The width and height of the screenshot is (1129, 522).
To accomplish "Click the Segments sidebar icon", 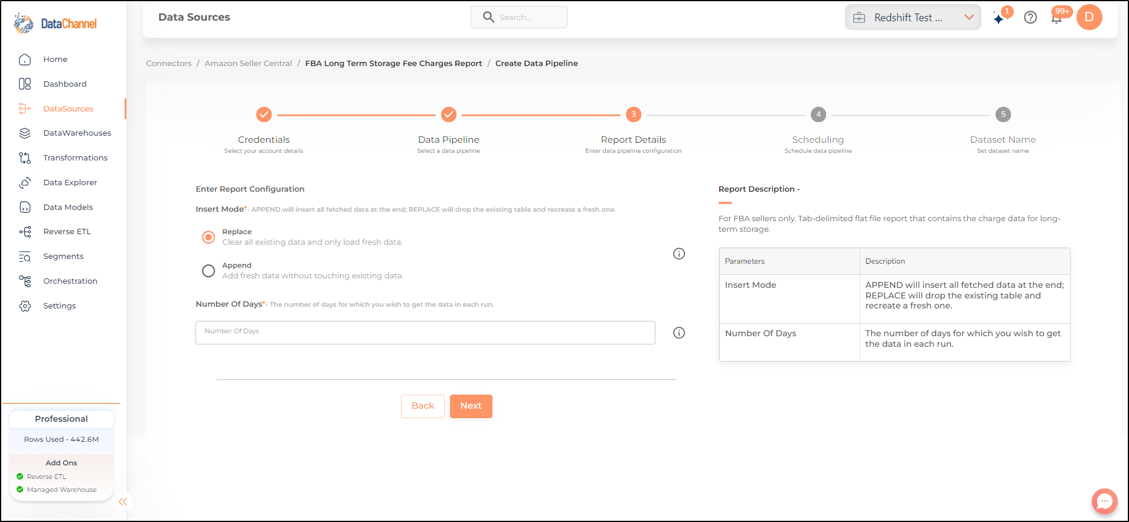I will pyautogui.click(x=25, y=257).
